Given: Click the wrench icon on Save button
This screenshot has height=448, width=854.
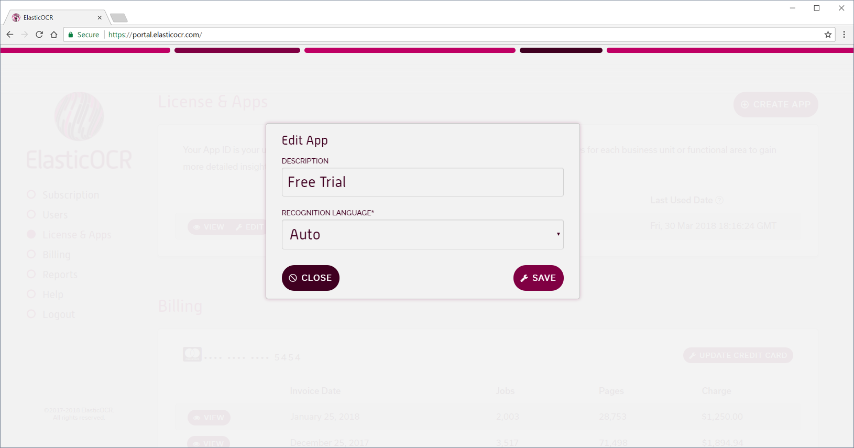Looking at the screenshot, I should tap(524, 278).
